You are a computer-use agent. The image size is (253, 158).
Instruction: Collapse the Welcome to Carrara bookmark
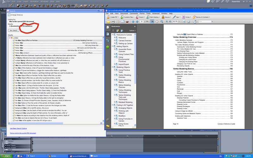coord(113,35)
